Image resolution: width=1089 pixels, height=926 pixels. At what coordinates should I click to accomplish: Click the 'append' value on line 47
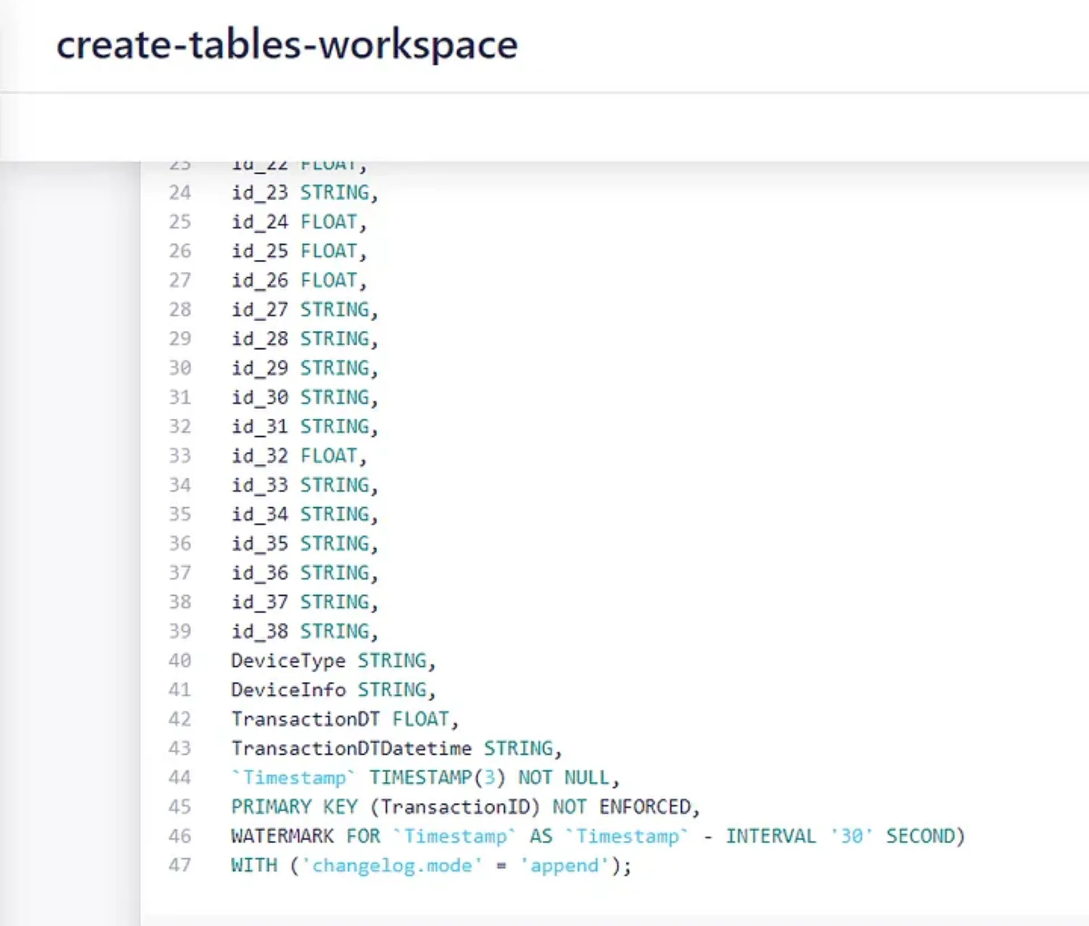[562, 865]
